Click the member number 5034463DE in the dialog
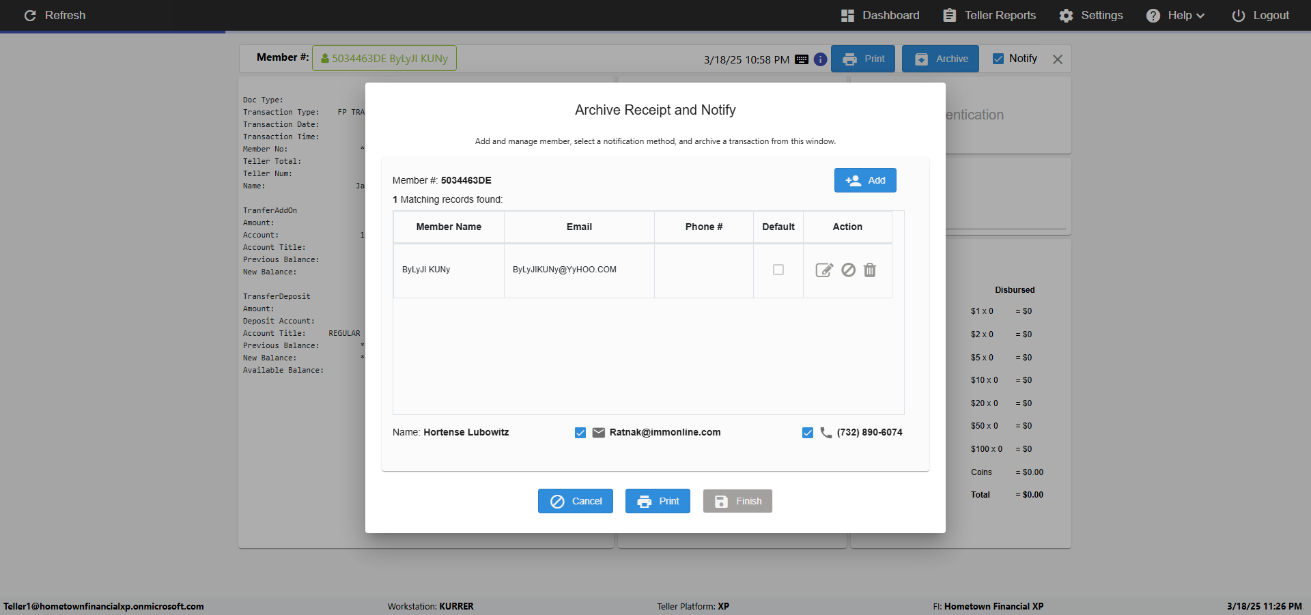Viewport: 1311px width, 615px height. (x=466, y=180)
